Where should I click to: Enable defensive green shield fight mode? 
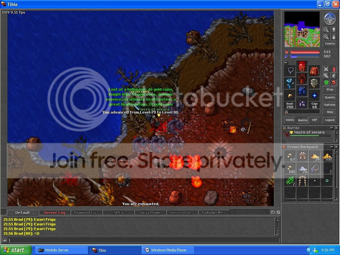326,83
